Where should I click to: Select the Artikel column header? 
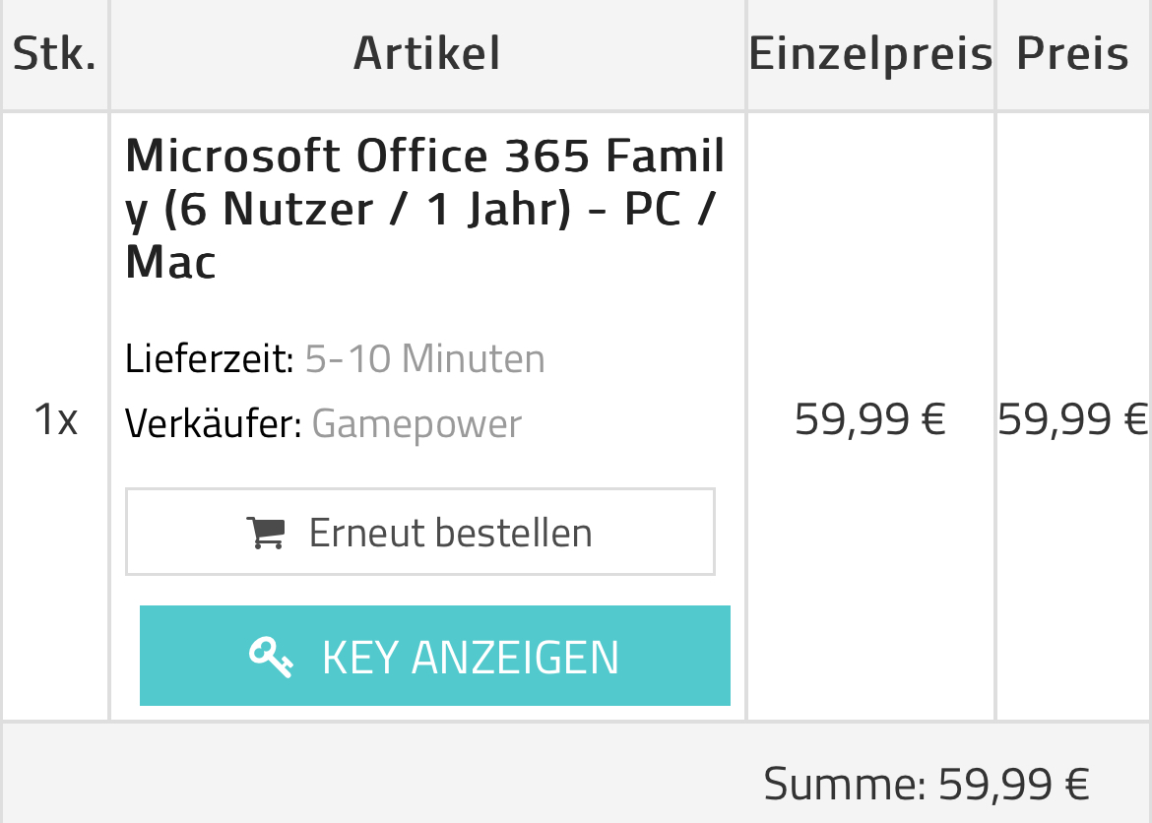click(427, 53)
